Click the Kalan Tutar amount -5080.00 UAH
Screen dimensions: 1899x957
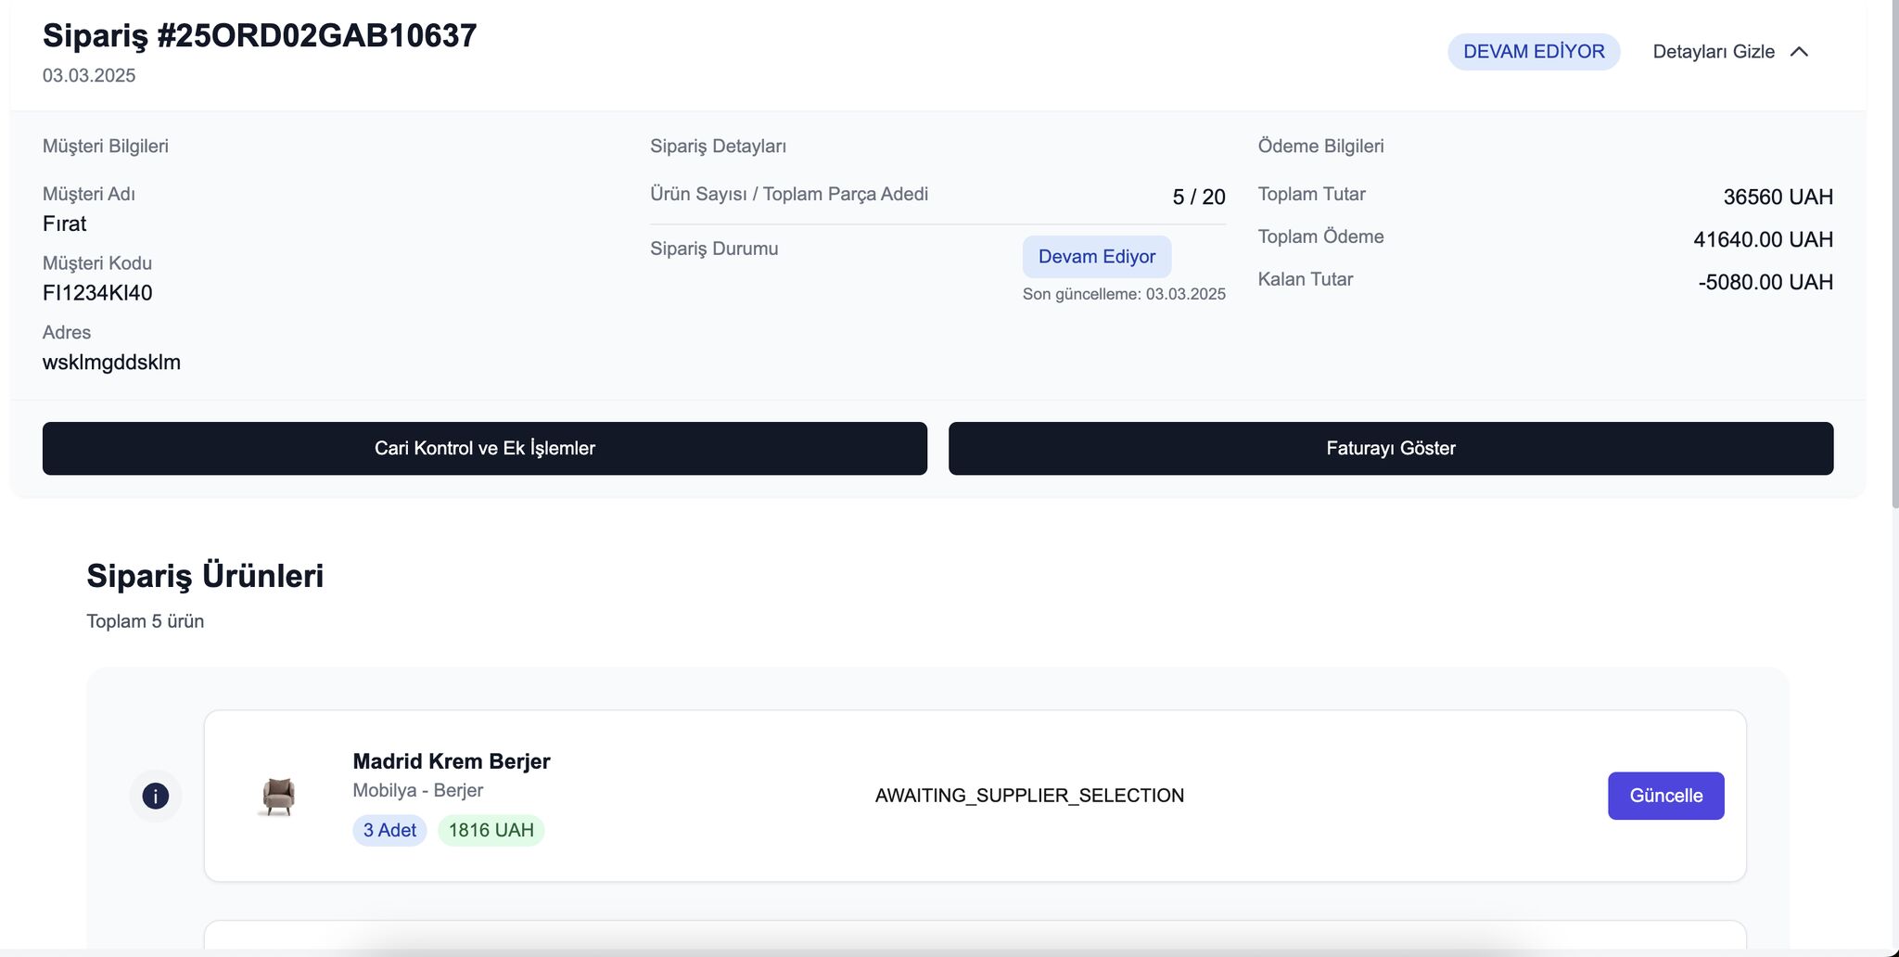pyautogui.click(x=1765, y=282)
